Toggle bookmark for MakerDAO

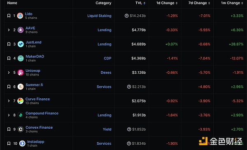[x=9, y=58]
